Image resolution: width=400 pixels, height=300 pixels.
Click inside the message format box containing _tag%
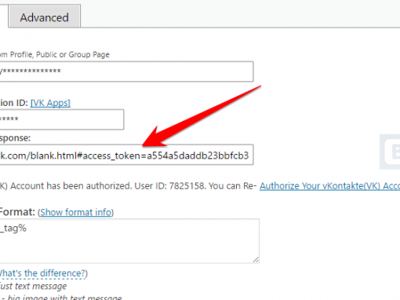tap(129, 241)
